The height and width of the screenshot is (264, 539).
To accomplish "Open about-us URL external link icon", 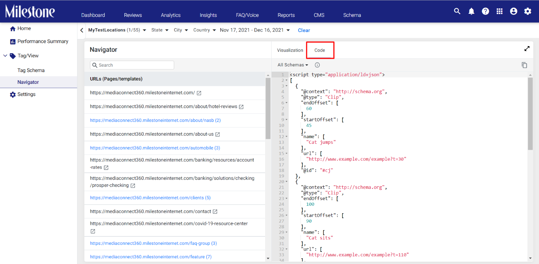I will click(x=218, y=134).
